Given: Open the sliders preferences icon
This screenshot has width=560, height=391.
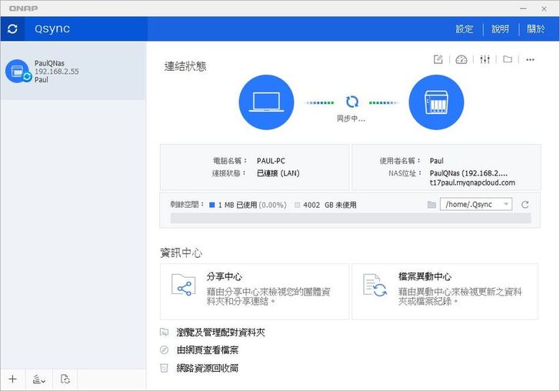Looking at the screenshot, I should pos(485,59).
